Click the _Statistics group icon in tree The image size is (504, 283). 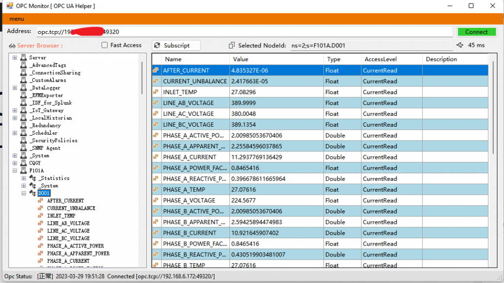tap(33, 178)
